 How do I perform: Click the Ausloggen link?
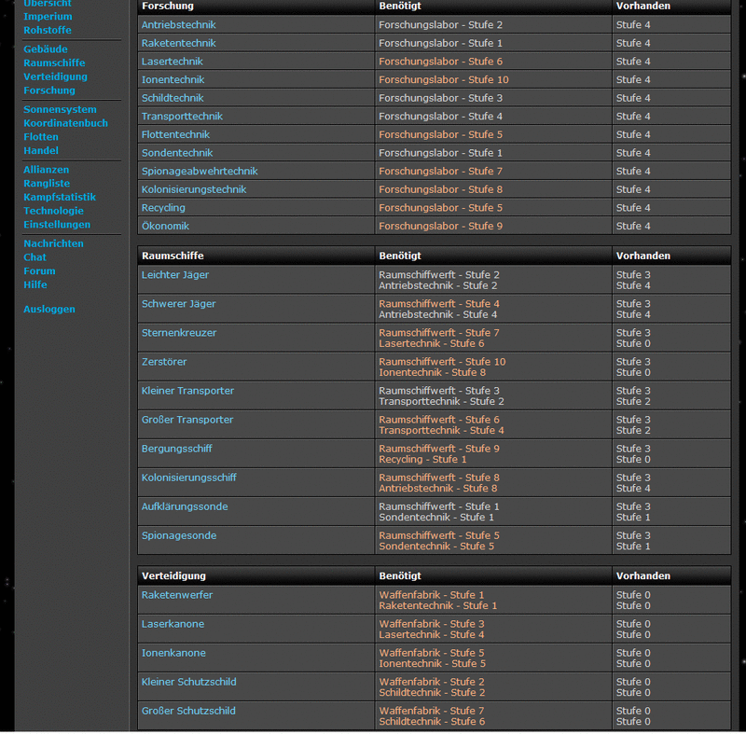pos(49,310)
